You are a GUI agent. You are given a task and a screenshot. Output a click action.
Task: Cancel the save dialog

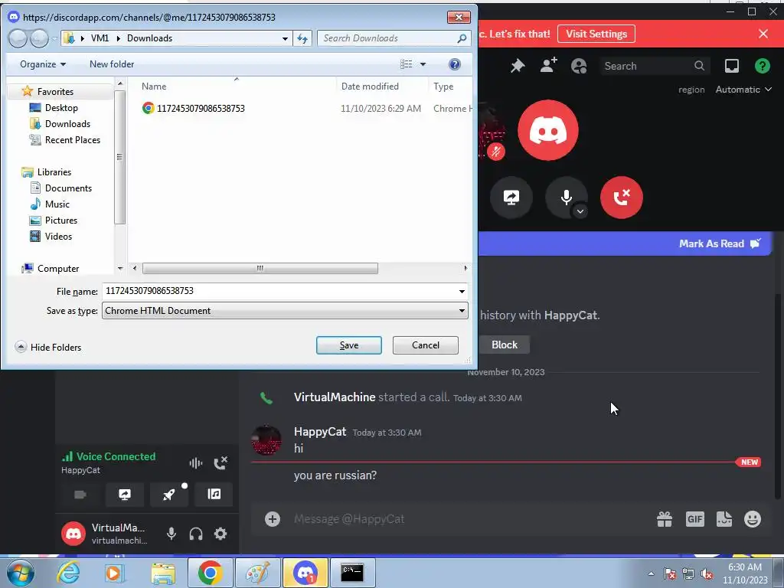coord(426,345)
